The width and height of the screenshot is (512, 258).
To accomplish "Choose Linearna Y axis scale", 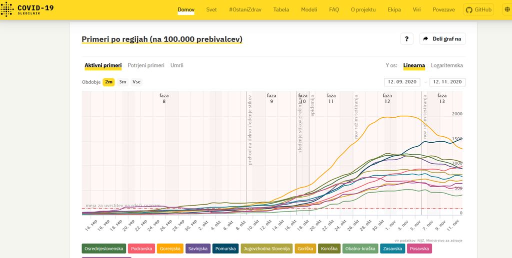I will pos(414,65).
